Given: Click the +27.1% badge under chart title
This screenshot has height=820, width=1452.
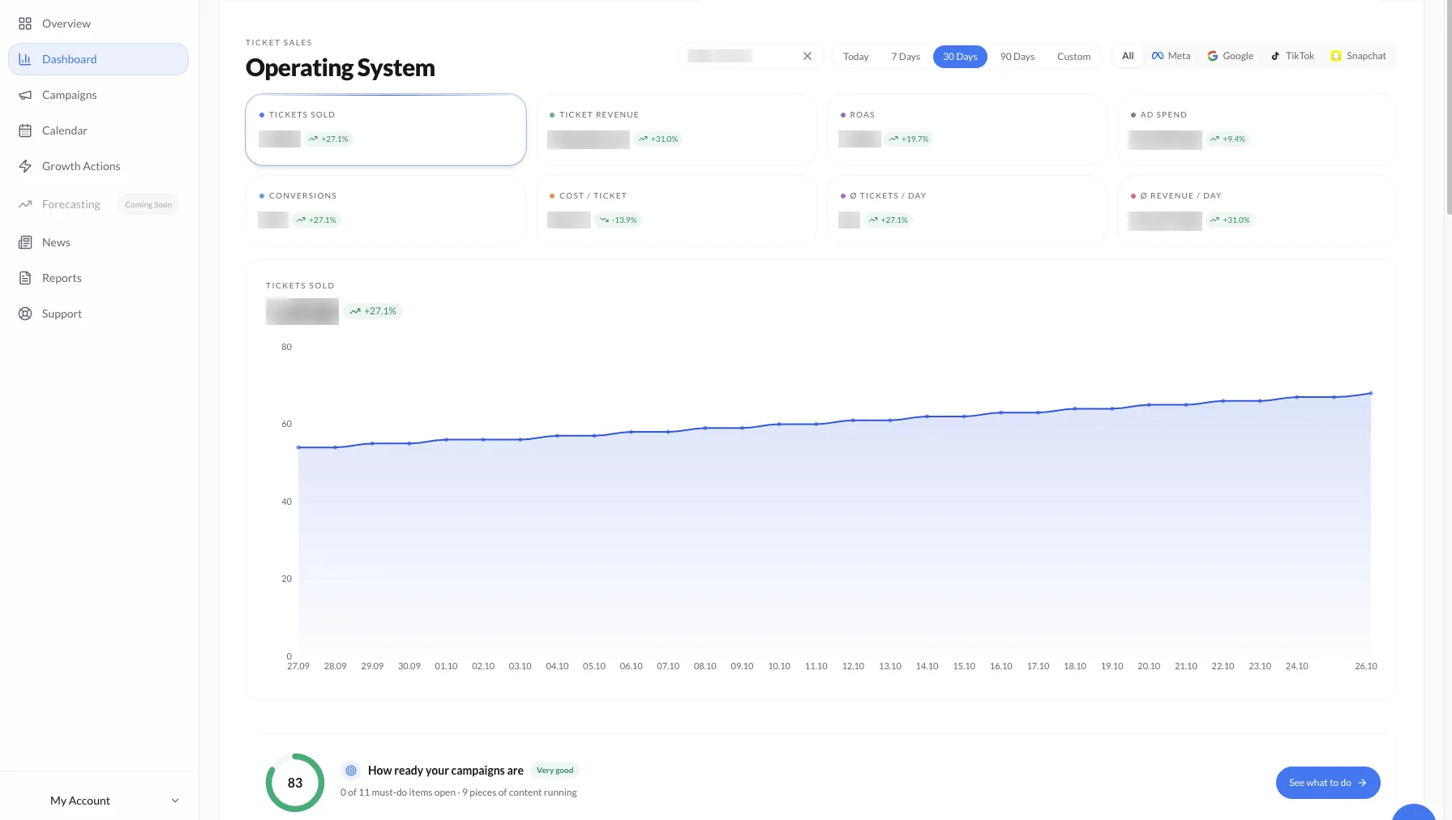Looking at the screenshot, I should pos(373,311).
